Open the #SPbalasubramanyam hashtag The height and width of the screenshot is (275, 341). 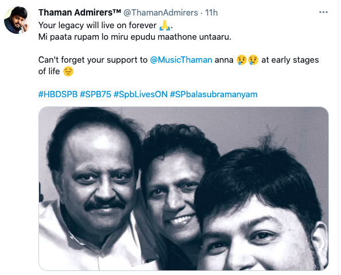point(214,94)
